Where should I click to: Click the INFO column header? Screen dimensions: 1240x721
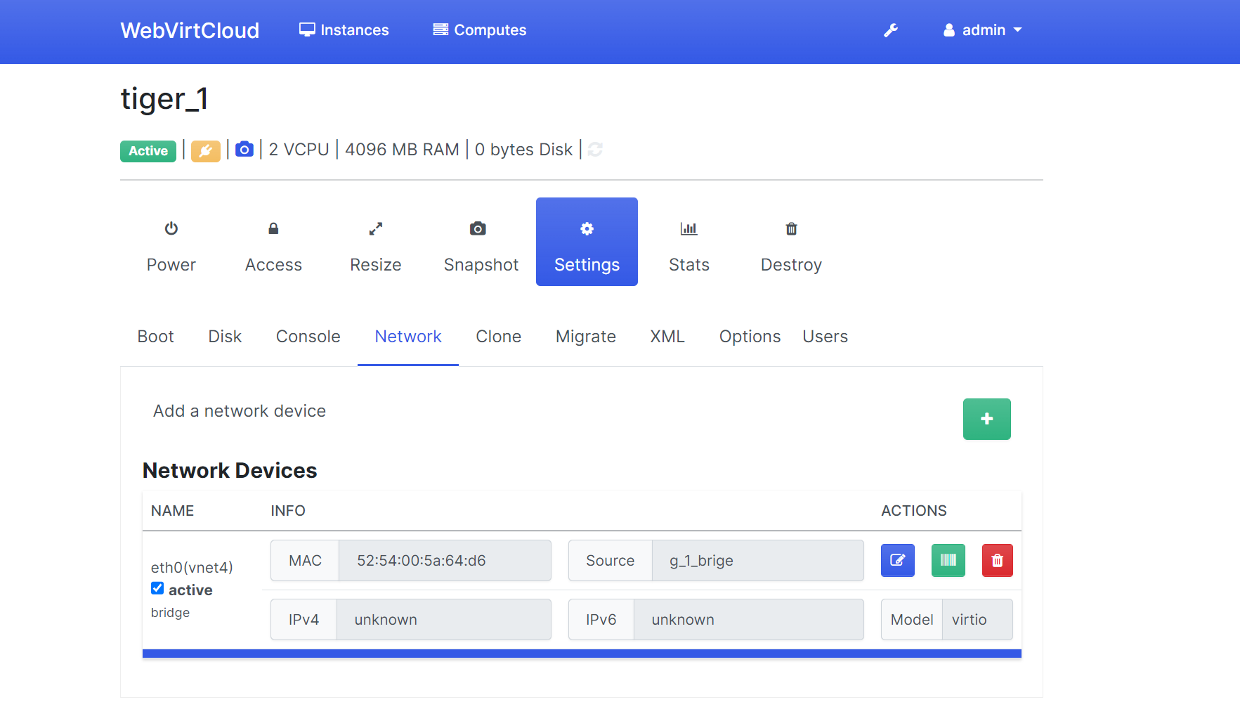pyautogui.click(x=288, y=511)
